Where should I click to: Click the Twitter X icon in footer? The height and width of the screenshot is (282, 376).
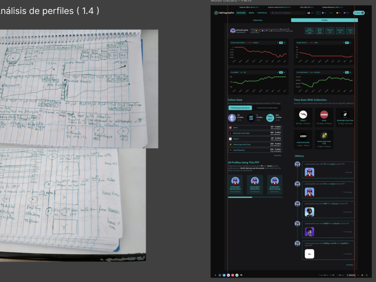click(358, 275)
